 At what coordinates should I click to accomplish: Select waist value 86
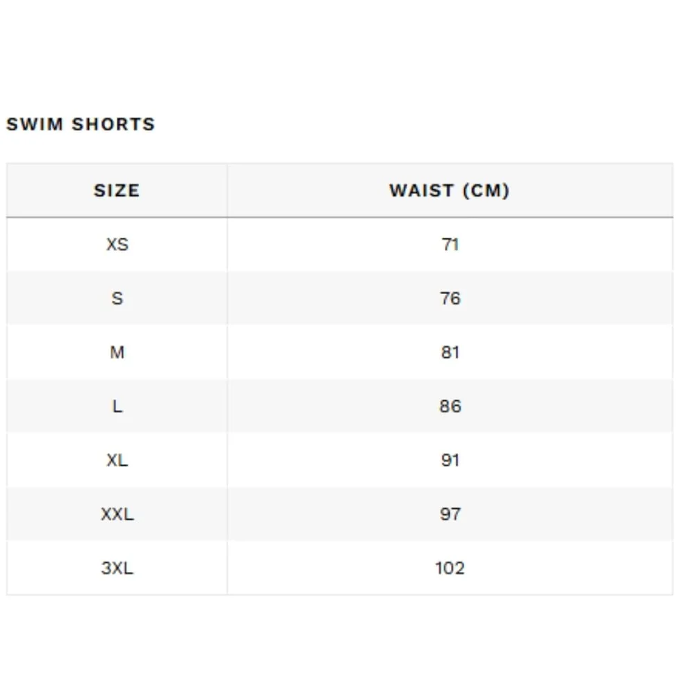click(x=450, y=406)
